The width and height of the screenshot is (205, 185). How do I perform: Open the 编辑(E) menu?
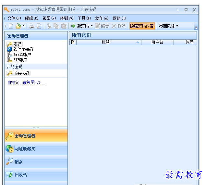[x=32, y=18]
